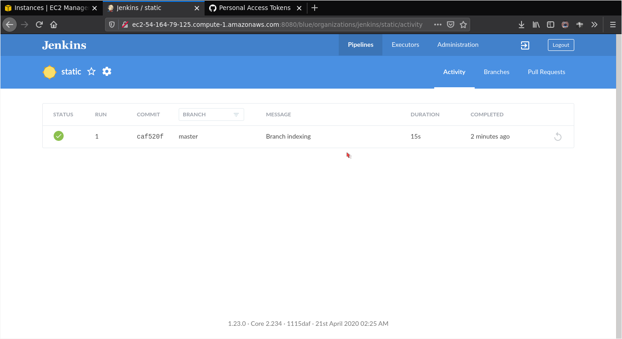Click the Branch indexing message
622x339 pixels.
tap(288, 136)
